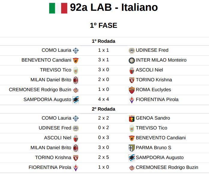Select the 2º Rodada section header
209x174 pixels.
[x=103, y=109]
